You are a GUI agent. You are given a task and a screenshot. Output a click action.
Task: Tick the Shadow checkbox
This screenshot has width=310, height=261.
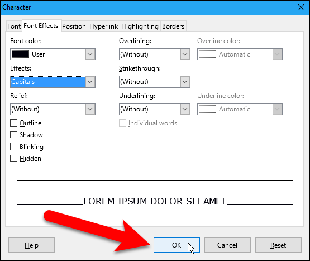click(x=13, y=135)
